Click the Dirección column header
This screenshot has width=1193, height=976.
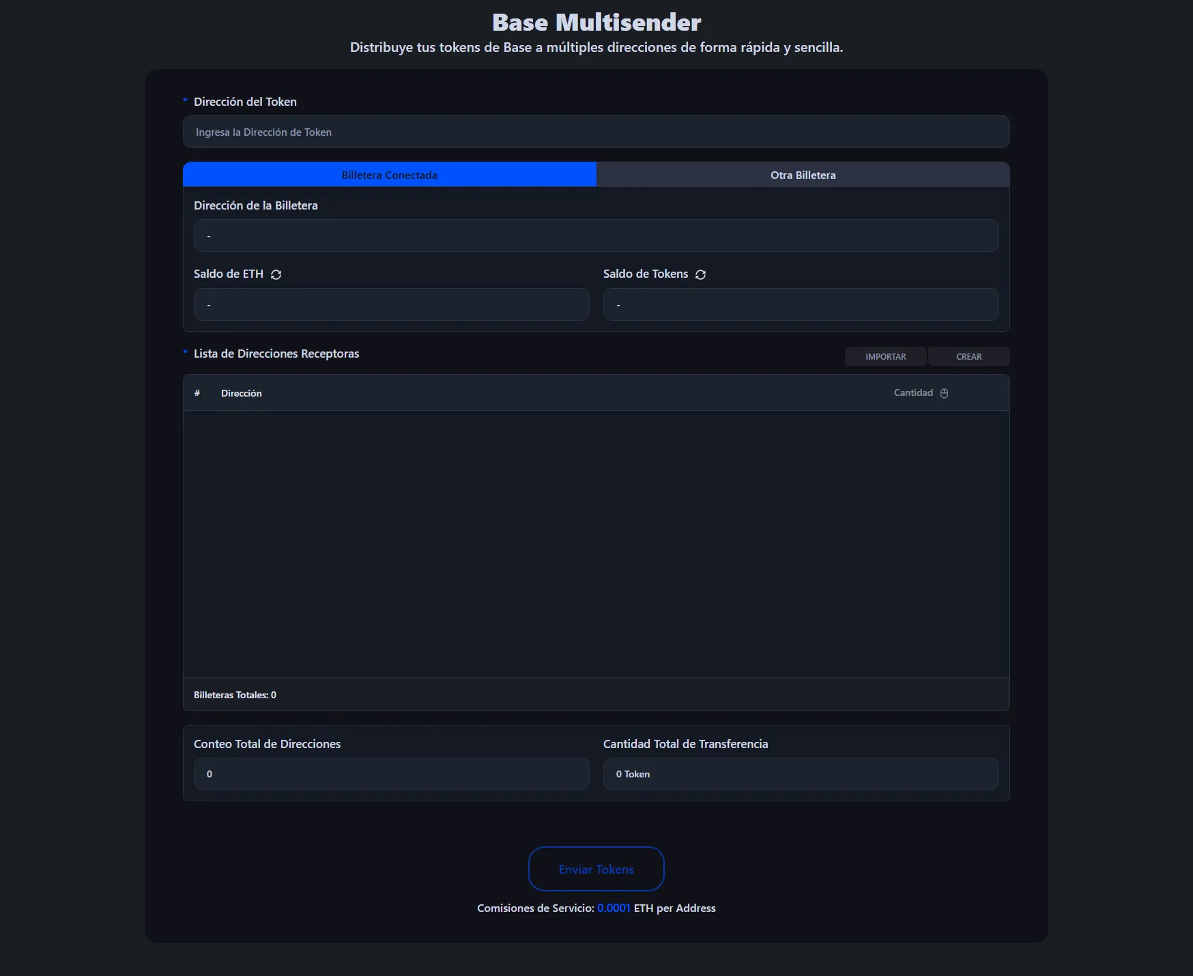(241, 393)
